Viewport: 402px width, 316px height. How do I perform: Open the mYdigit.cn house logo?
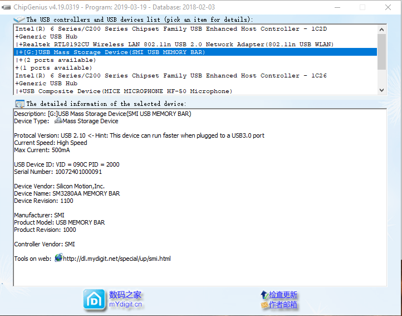[94, 300]
